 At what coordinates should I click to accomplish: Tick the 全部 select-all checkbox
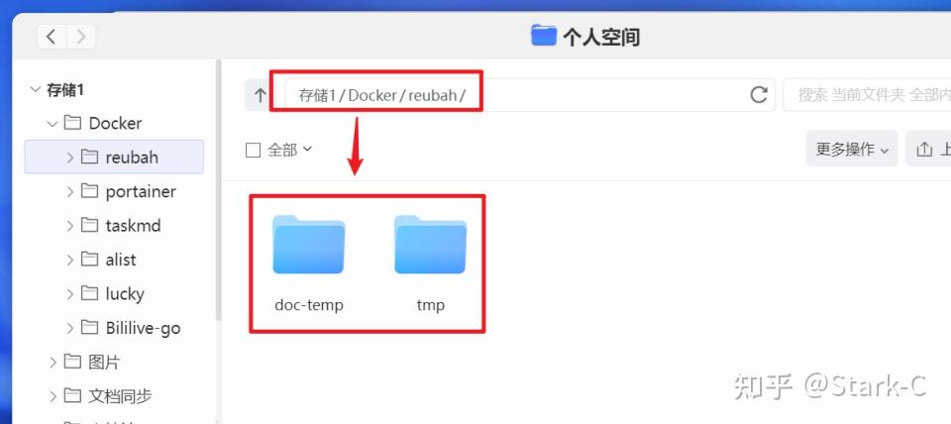pos(253,150)
